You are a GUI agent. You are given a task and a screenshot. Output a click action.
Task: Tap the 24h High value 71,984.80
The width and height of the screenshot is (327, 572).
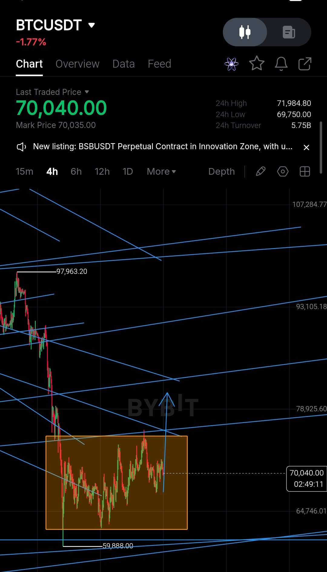[x=294, y=103]
